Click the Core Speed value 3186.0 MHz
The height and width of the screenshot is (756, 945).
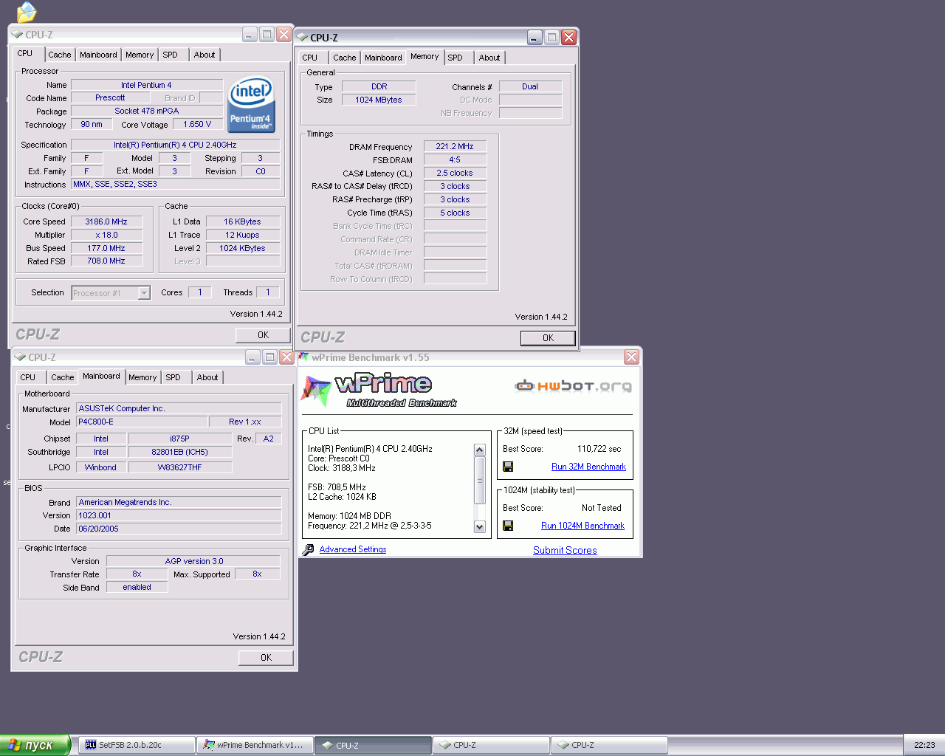click(x=106, y=221)
